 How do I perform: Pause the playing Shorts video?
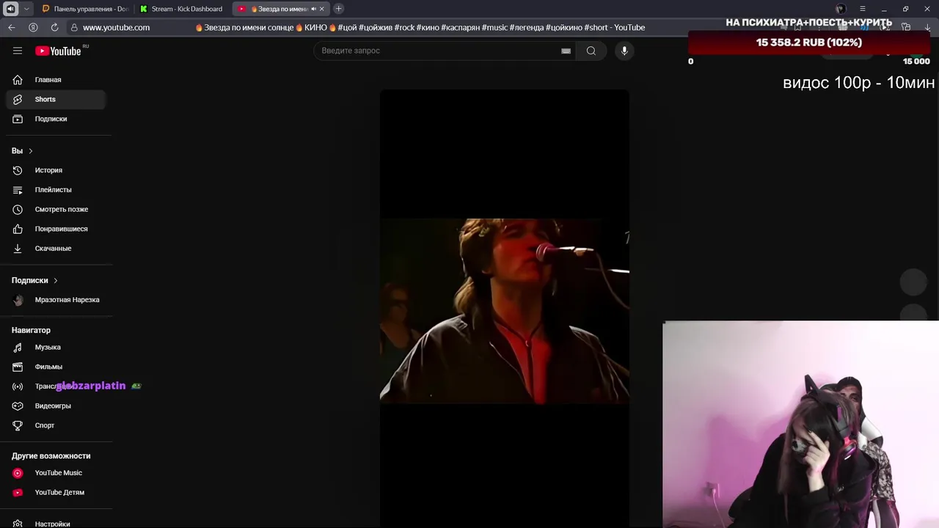coord(504,308)
